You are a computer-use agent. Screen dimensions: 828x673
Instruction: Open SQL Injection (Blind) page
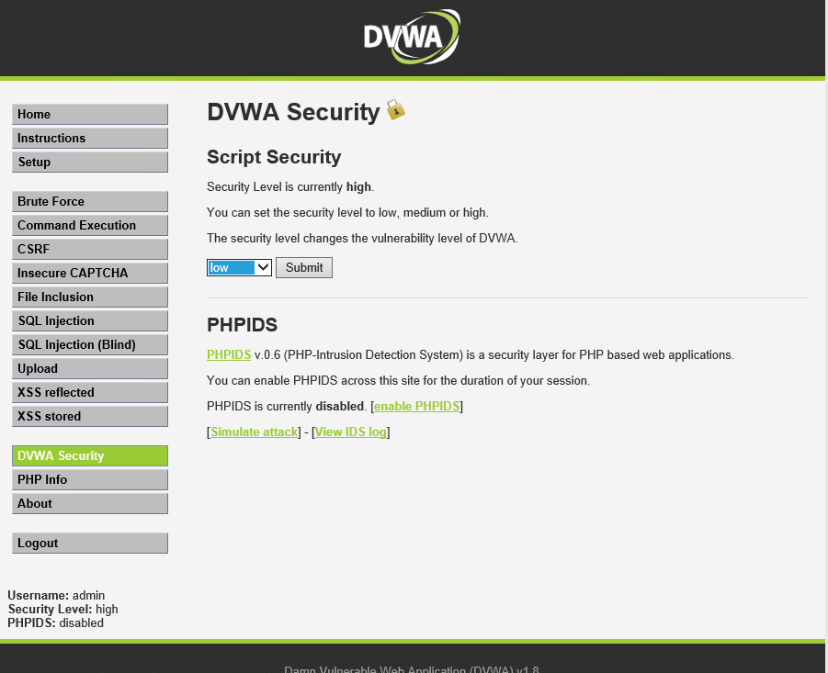coord(90,344)
